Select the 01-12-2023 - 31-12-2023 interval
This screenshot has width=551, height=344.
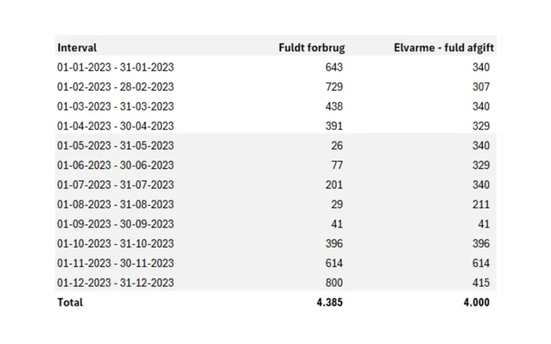(116, 283)
